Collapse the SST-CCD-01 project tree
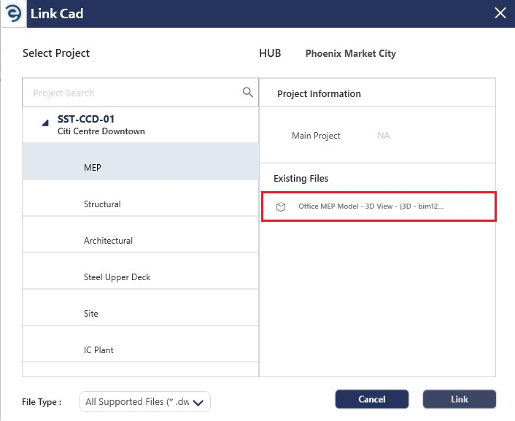The image size is (515, 421). 45,123
